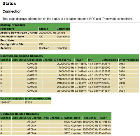The image size is (140, 136).
Task: Click the Configuration File row label
Action: click(12, 44)
